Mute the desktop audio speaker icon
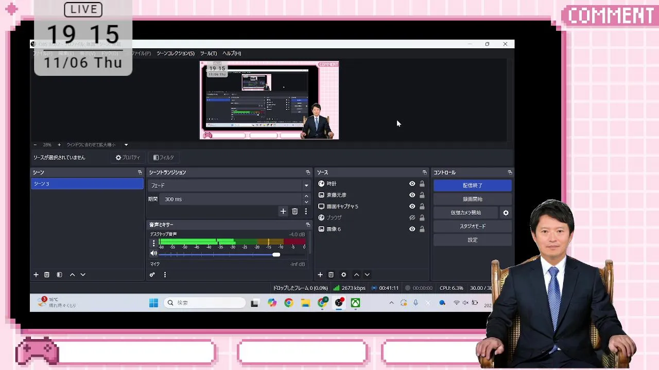Screen dimensions: 659x370 [x=153, y=253]
